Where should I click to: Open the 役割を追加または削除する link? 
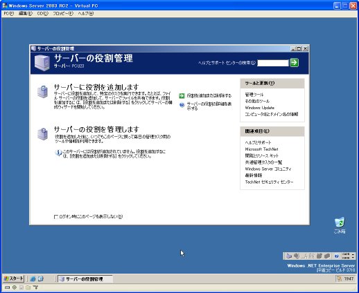[x=209, y=95]
